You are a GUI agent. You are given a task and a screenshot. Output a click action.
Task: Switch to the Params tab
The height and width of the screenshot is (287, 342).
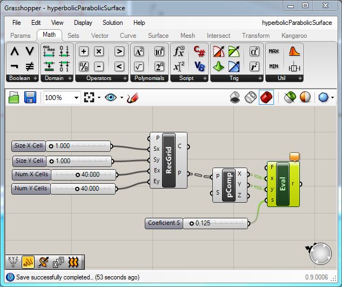(x=21, y=36)
